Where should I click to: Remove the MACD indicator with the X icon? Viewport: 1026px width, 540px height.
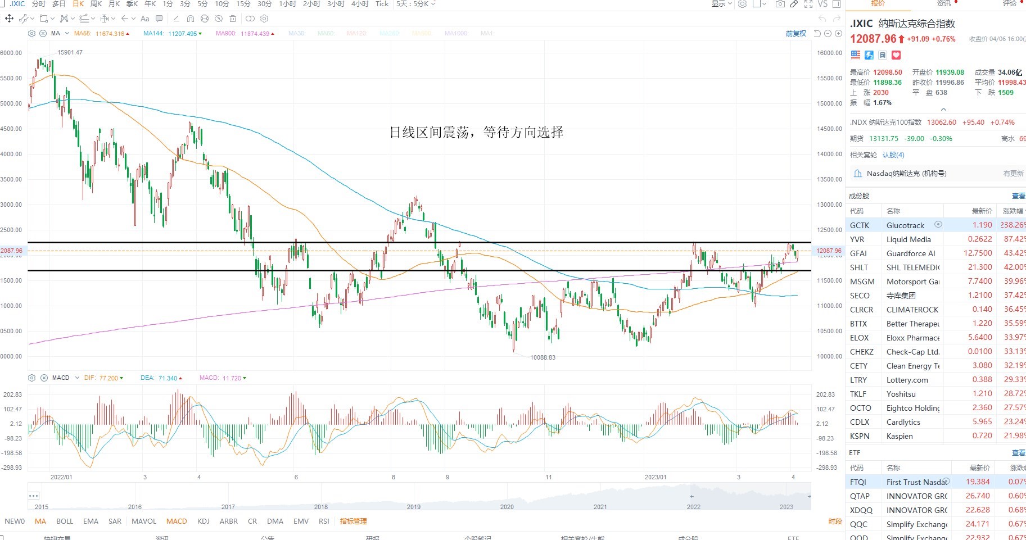[x=44, y=378]
